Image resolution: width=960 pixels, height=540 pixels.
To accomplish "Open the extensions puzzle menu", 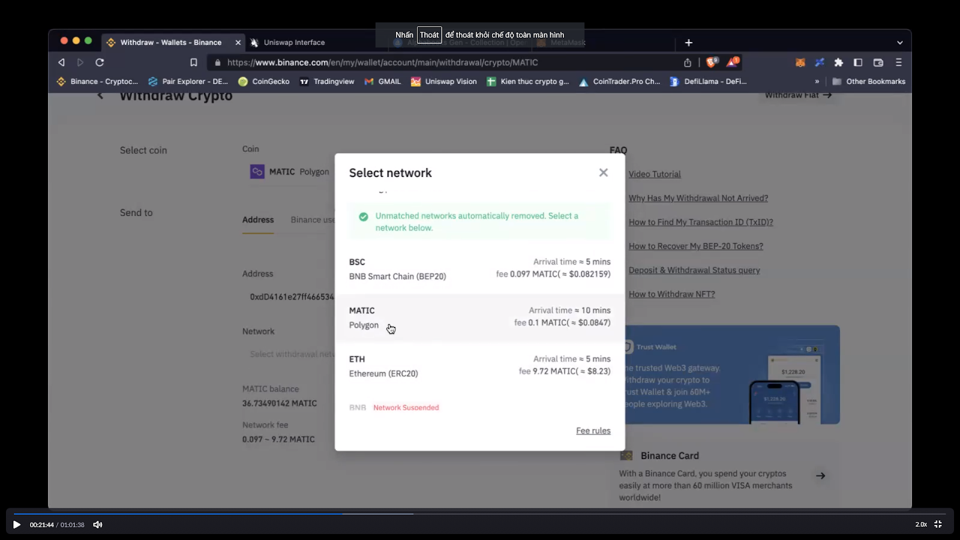I will pos(839,62).
